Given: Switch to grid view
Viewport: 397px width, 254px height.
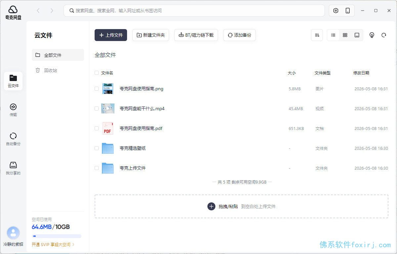Looking at the screenshot, I should [345, 35].
